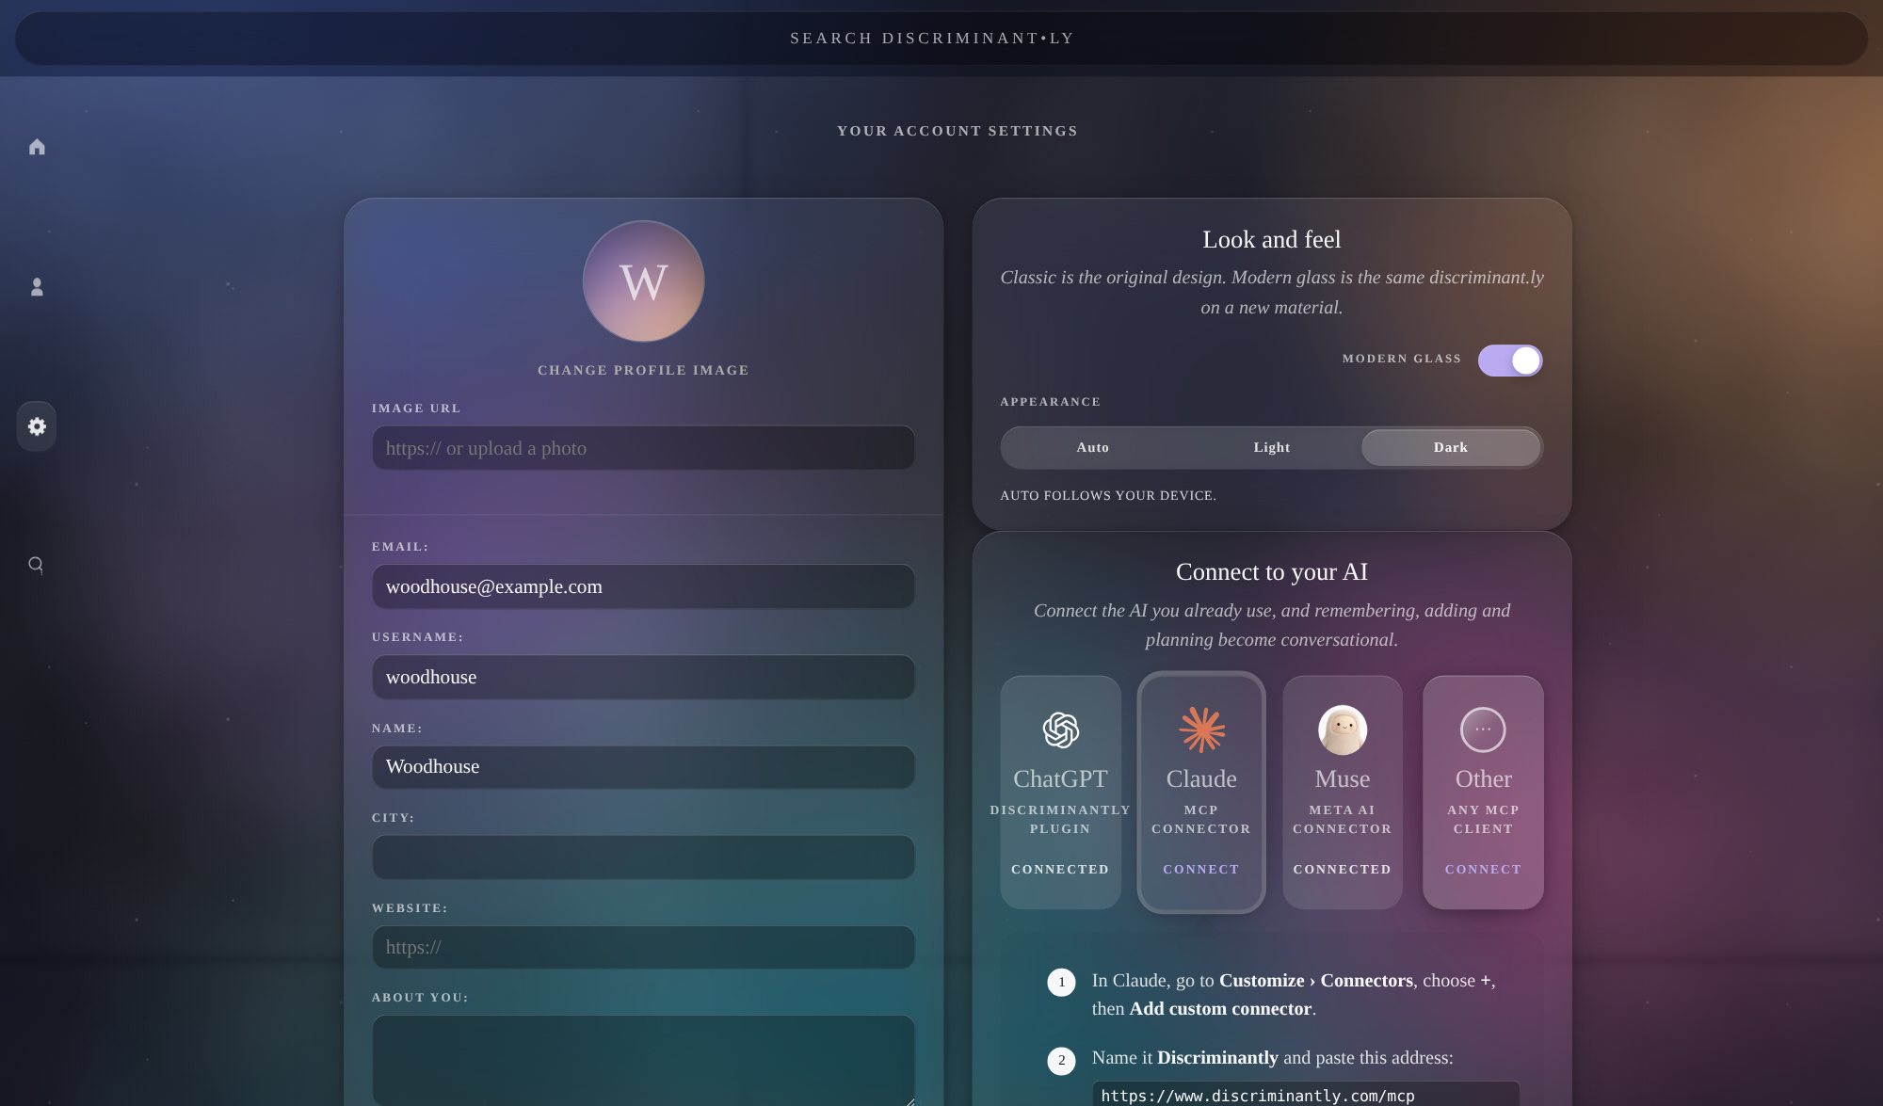Toggle the Modern Glass switch
Viewport: 1883px width, 1106px height.
click(1510, 361)
